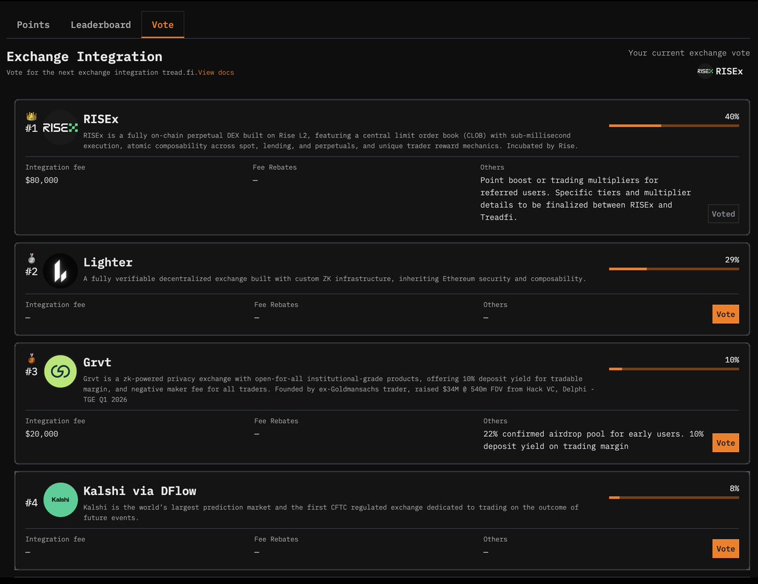Screen dimensions: 758x584
Task: Click the $20,000 integration fee value
Action: (x=42, y=434)
